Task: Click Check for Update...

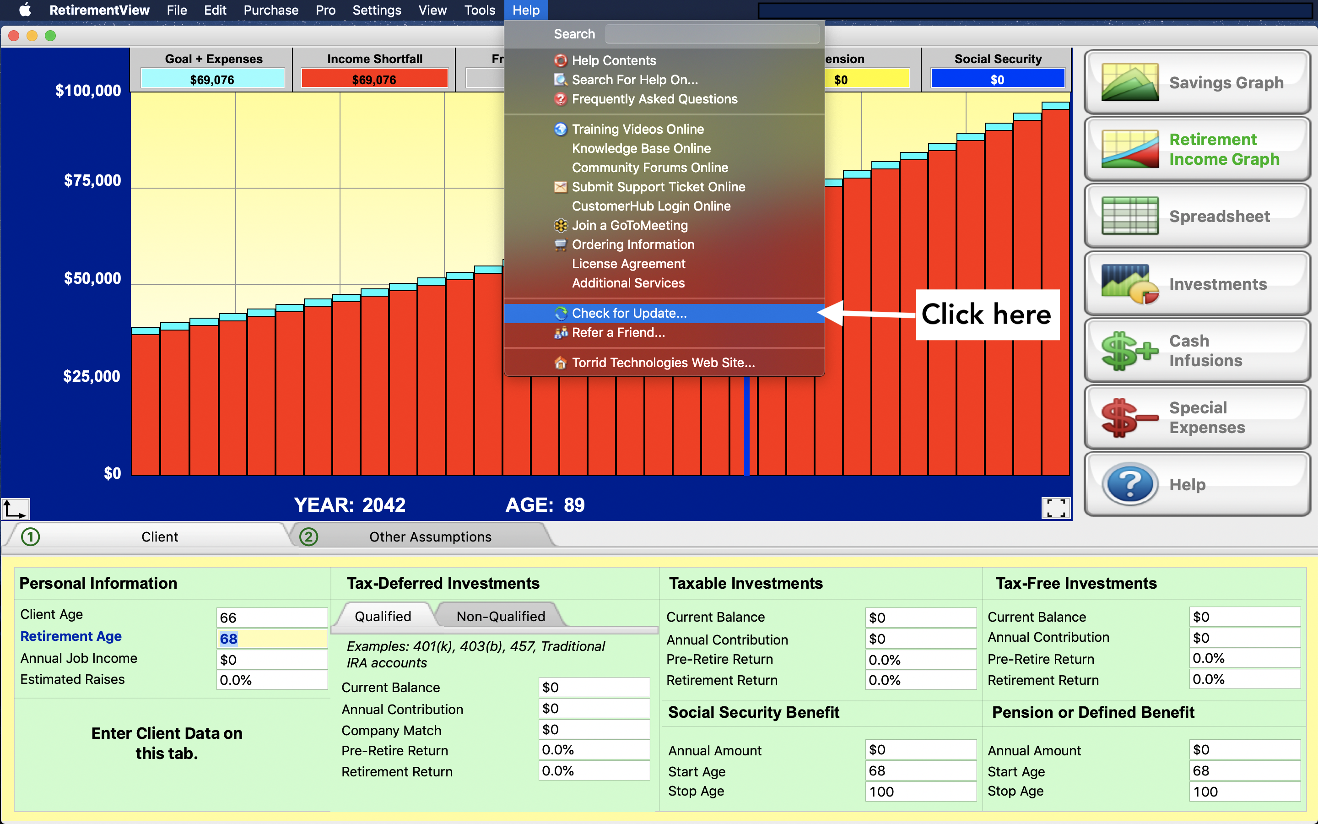Action: click(x=664, y=314)
